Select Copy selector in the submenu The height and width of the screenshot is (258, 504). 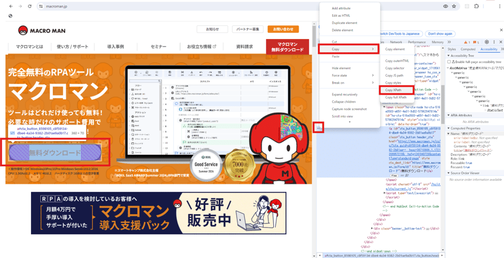click(395, 68)
